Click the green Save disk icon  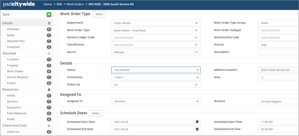(49, 15)
